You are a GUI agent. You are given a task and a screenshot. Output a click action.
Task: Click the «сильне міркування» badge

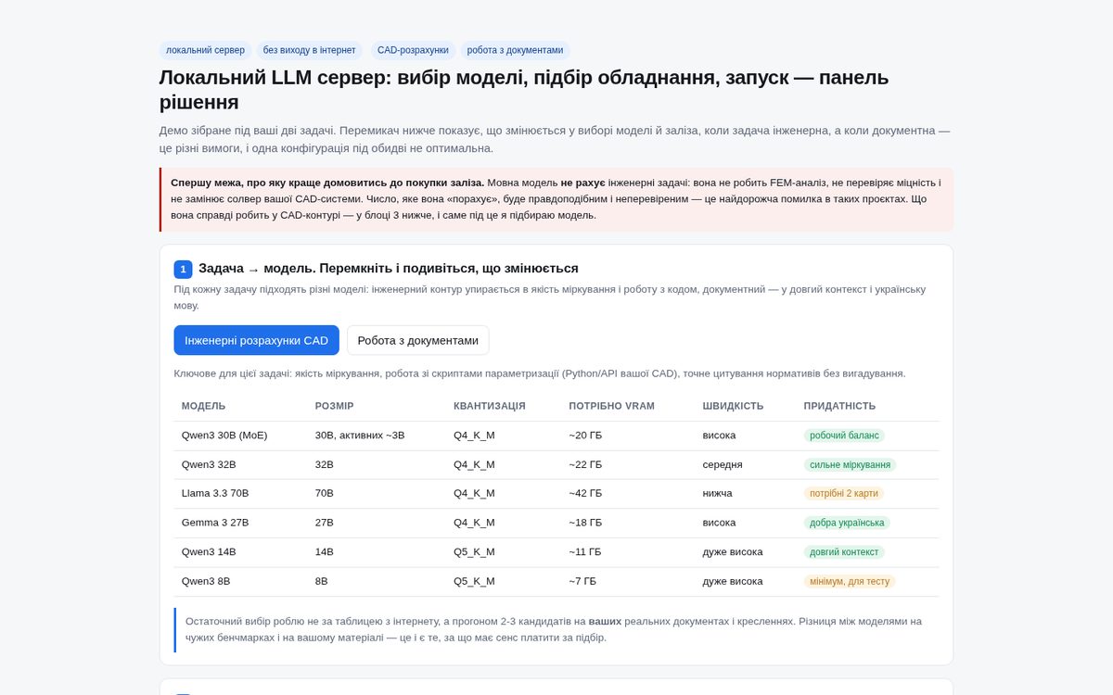coord(850,464)
